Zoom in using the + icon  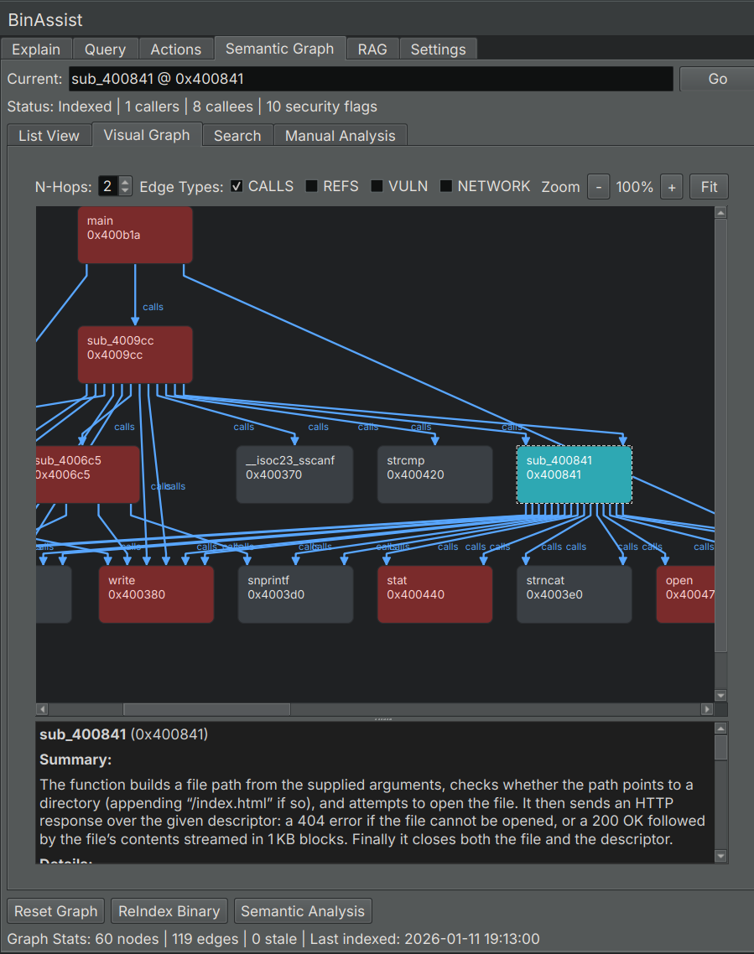(671, 186)
